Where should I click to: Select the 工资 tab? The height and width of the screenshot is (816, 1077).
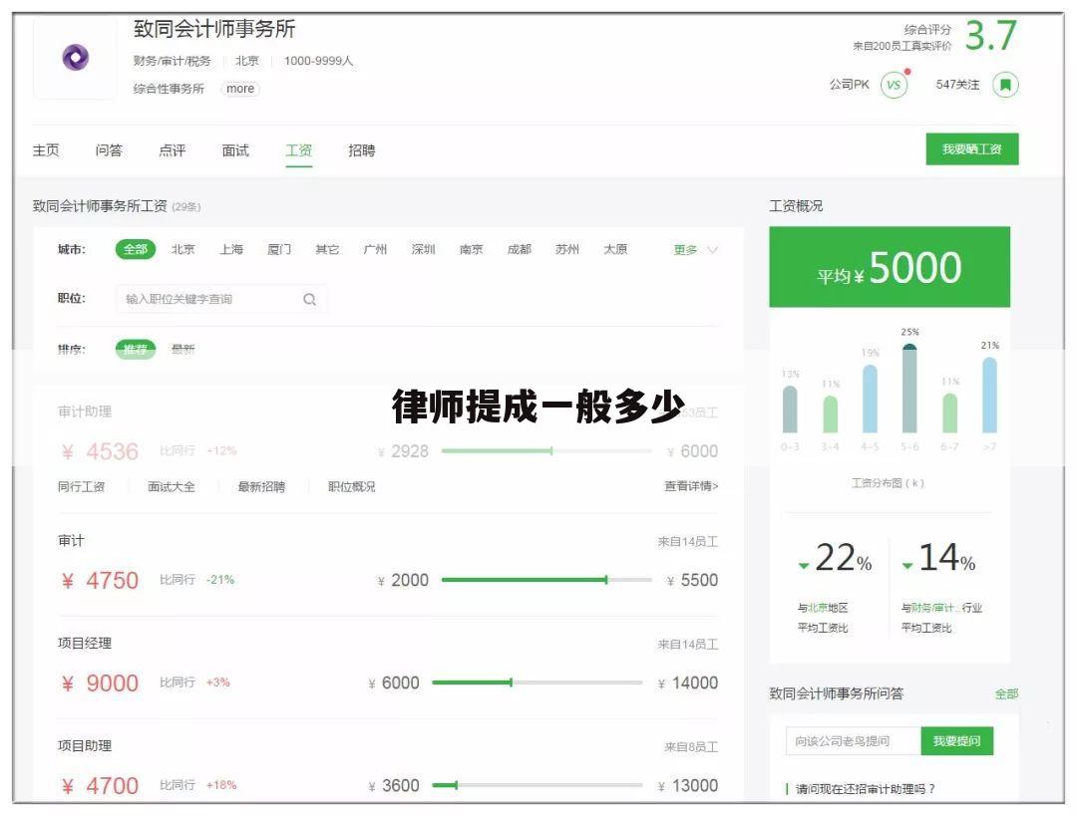pos(299,150)
